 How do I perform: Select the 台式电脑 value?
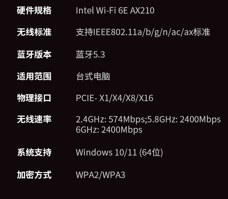coord(93,76)
